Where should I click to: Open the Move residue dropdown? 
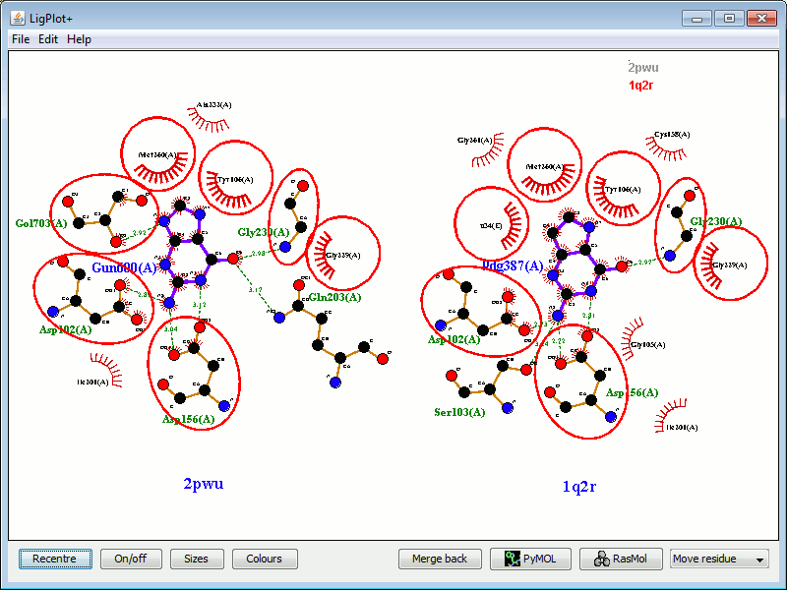point(719,559)
